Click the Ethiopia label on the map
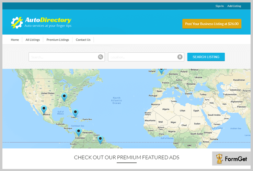The image size is (253, 171). [x=208, y=133]
